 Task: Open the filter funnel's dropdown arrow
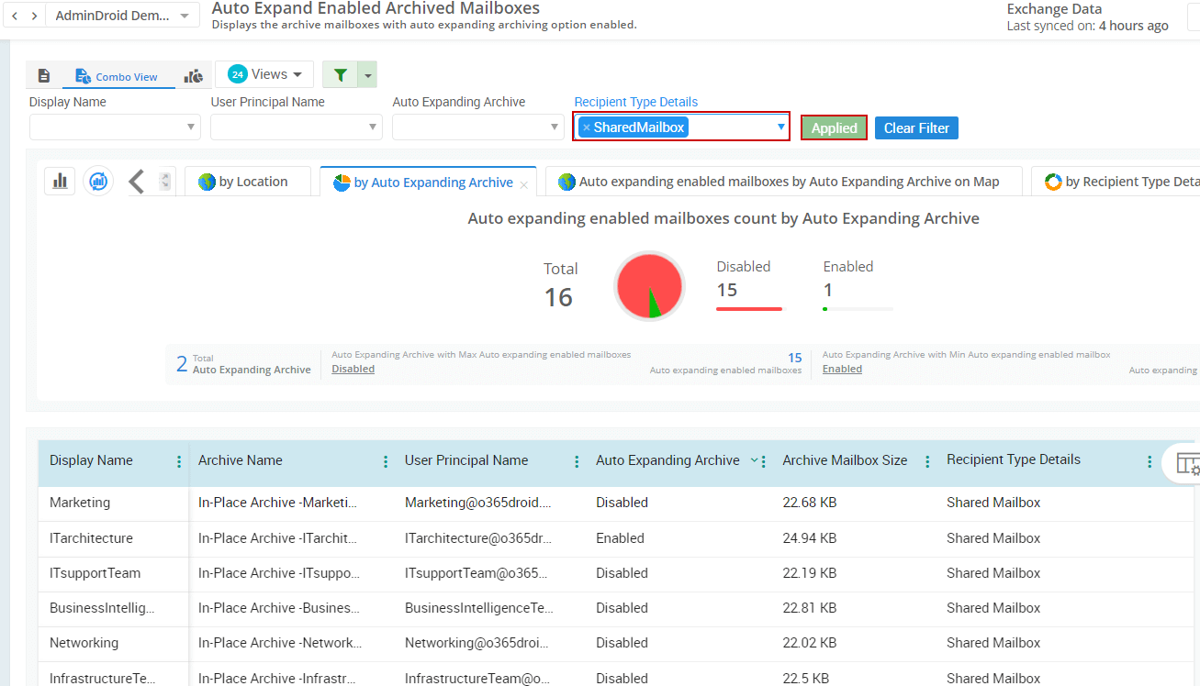tap(367, 74)
